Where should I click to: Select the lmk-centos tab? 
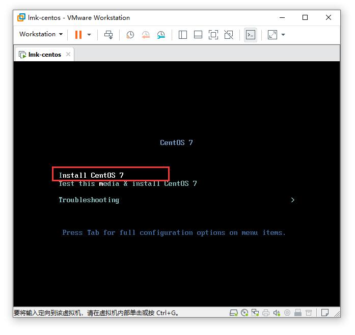tap(44, 55)
